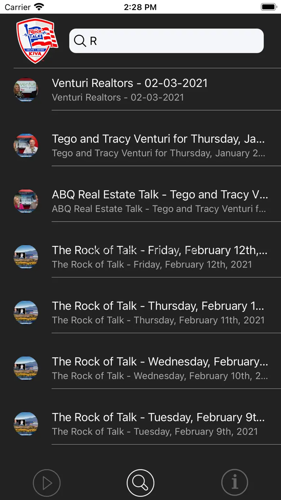Open Venturi Realtors - 02-03-2021 episode title

tap(130, 83)
